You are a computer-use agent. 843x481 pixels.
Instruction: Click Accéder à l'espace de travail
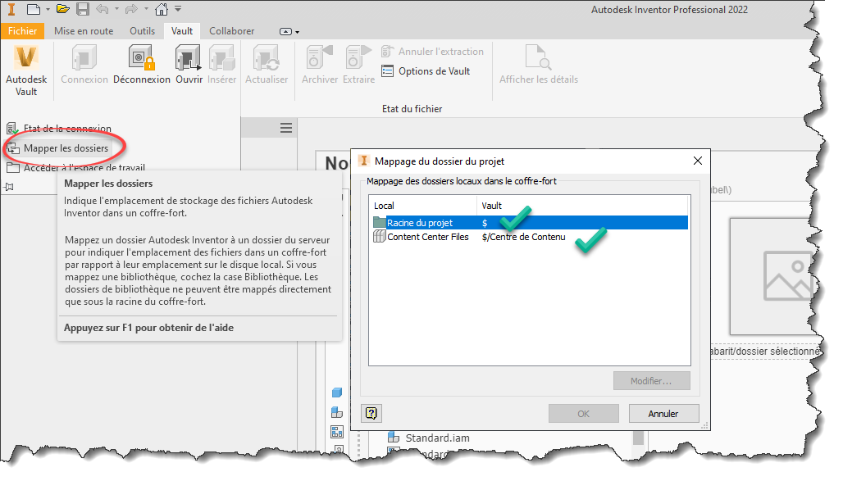[x=75, y=168]
